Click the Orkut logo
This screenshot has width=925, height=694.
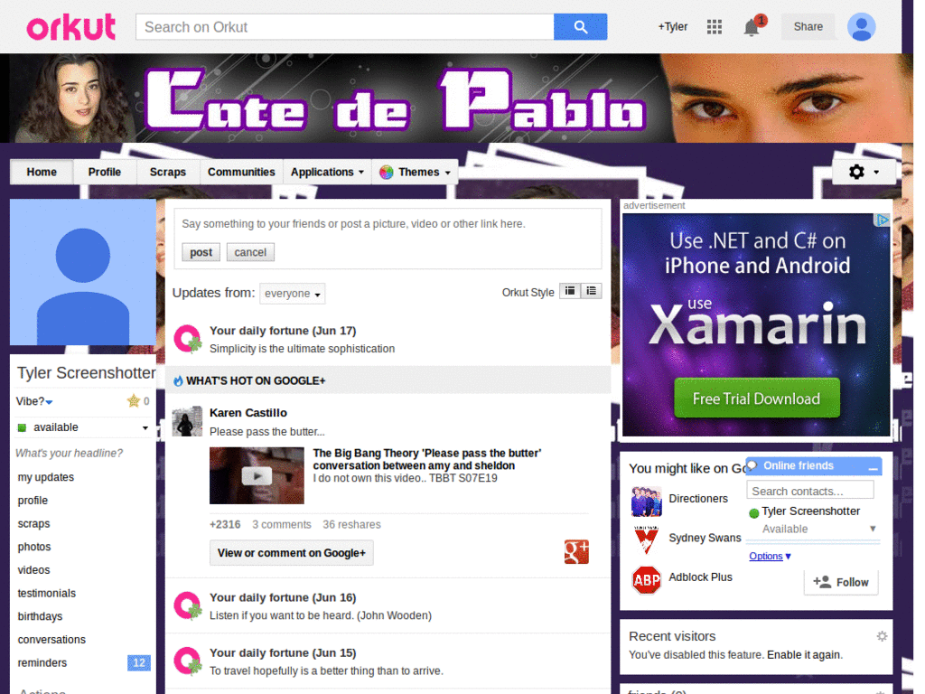coord(70,27)
